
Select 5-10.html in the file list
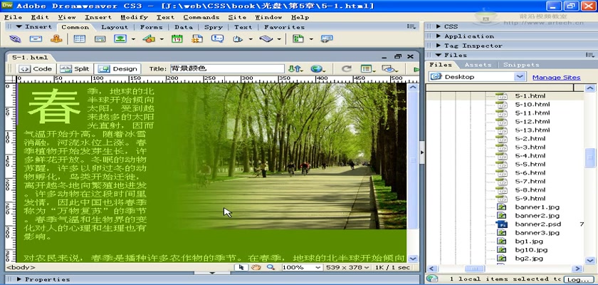click(533, 104)
